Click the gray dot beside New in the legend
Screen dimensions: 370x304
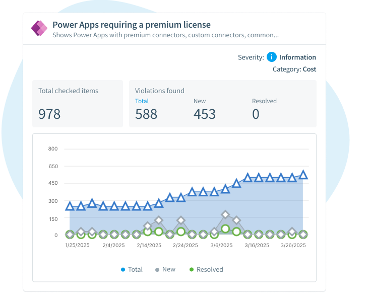click(157, 270)
